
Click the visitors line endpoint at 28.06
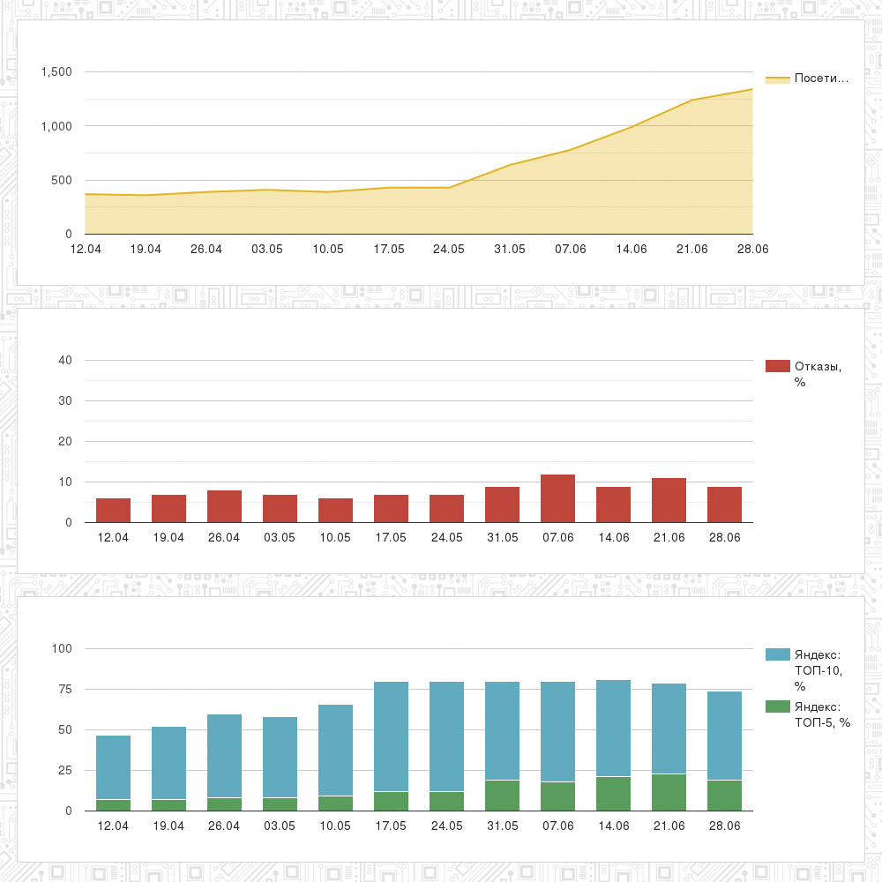click(752, 89)
